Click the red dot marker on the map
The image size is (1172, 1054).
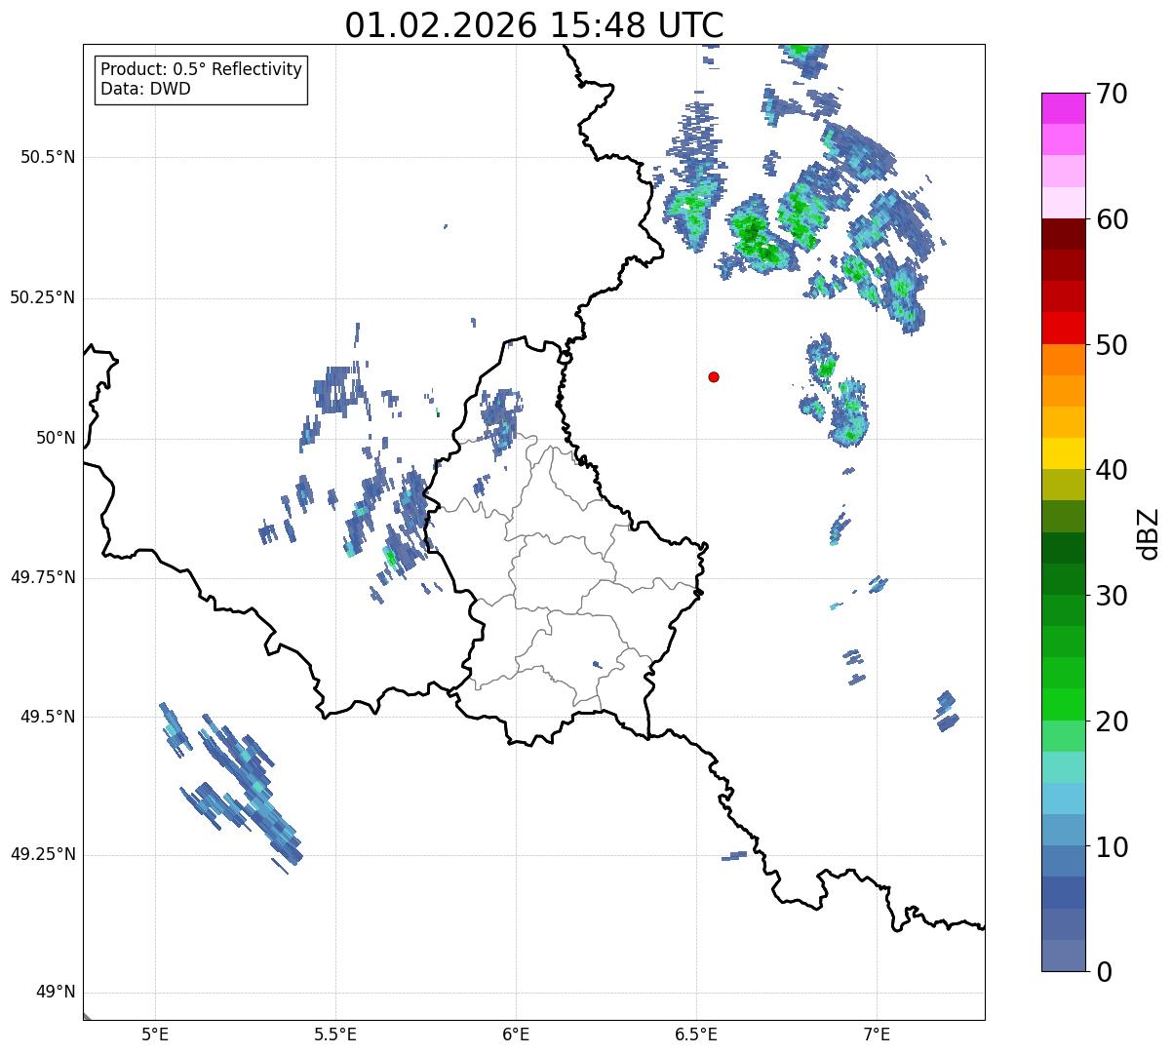(x=714, y=376)
